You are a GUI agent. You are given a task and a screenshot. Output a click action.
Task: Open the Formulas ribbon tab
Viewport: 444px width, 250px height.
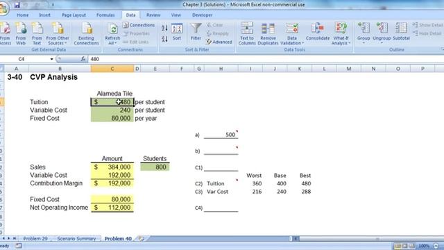coord(105,15)
